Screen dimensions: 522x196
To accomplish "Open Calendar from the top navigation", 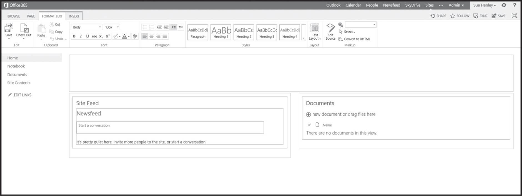I will pyautogui.click(x=353, y=5).
